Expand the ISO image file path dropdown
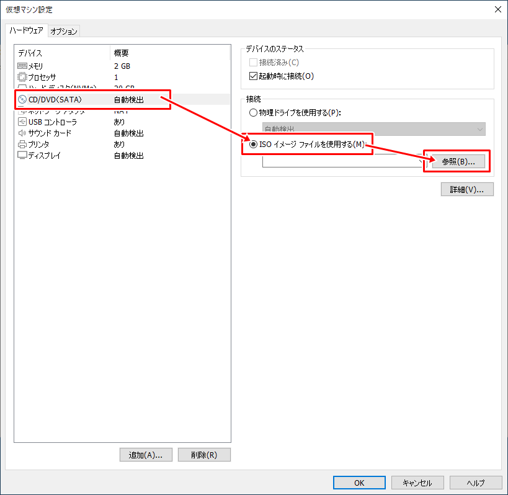Viewport: 508px width, 495px height. [417, 161]
